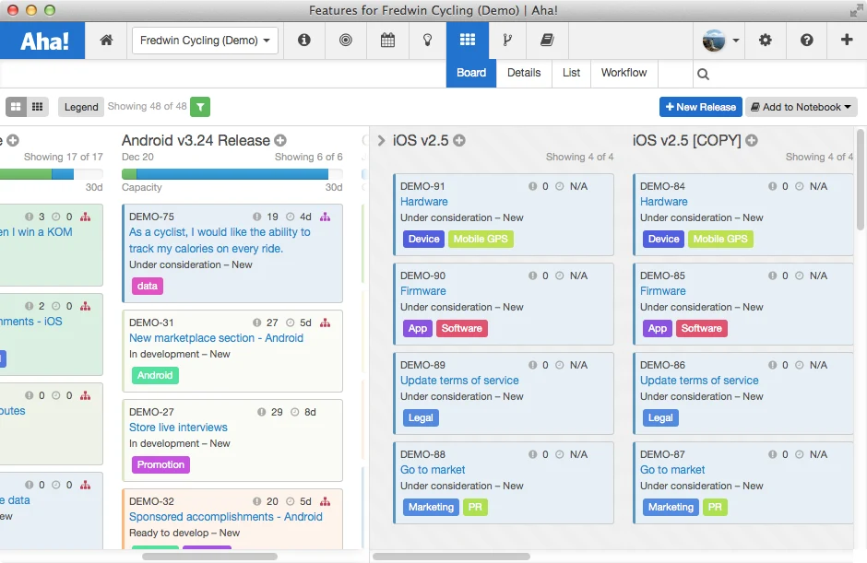Open the Add to Notebook dropdown
This screenshot has width=867, height=563.
(802, 107)
